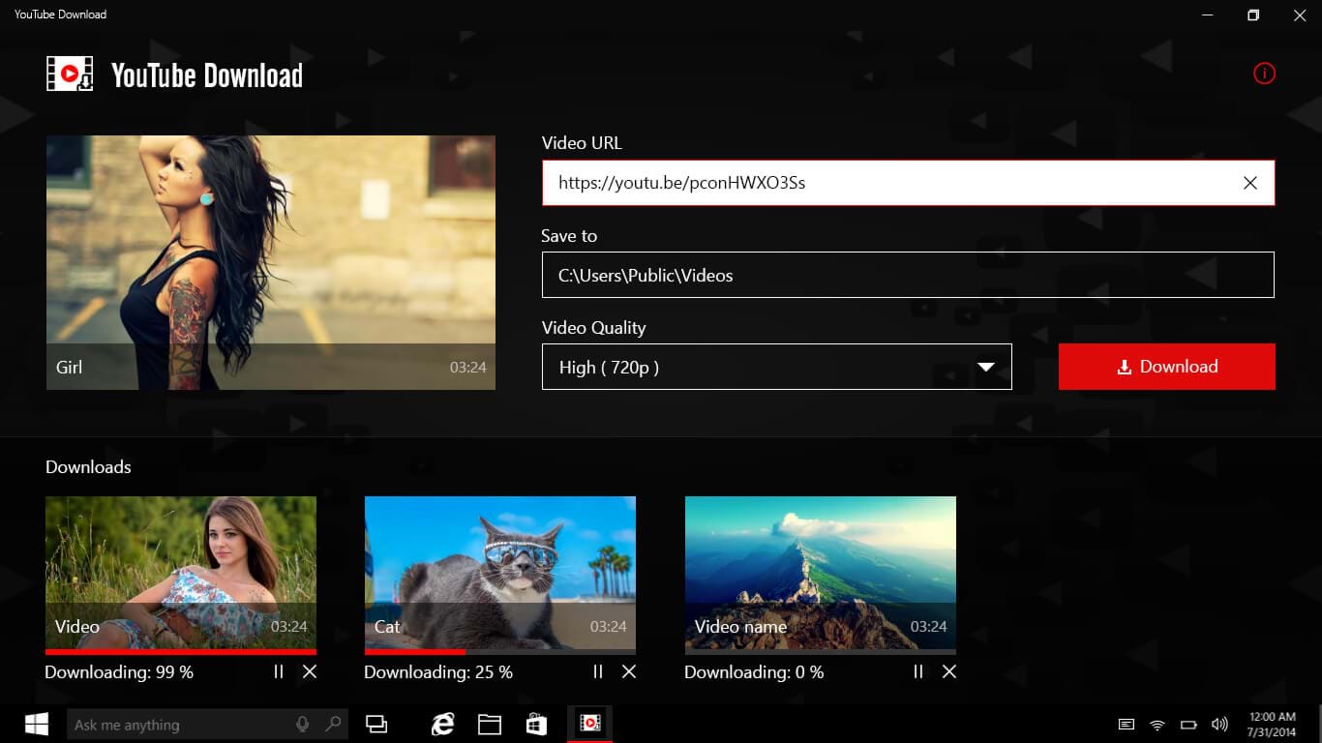Viewport: 1322px width, 743px height.
Task: Open the notifications tray icon
Action: coord(1126,725)
